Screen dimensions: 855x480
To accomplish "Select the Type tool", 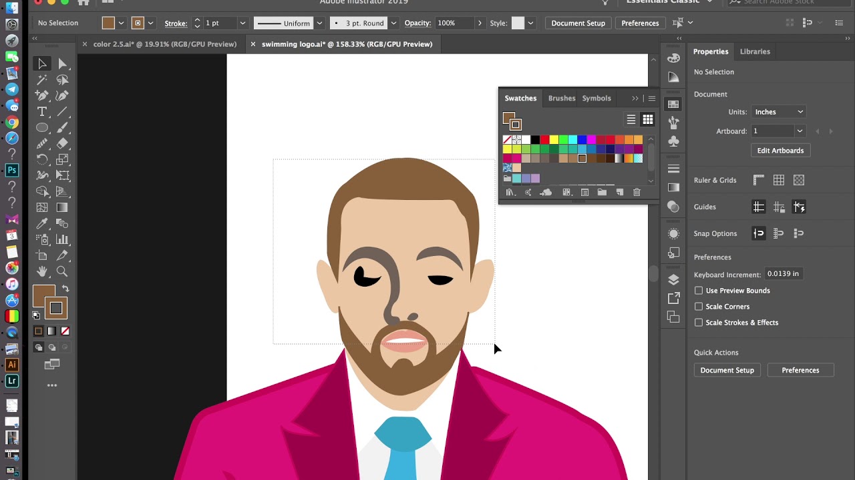I will pos(42,111).
